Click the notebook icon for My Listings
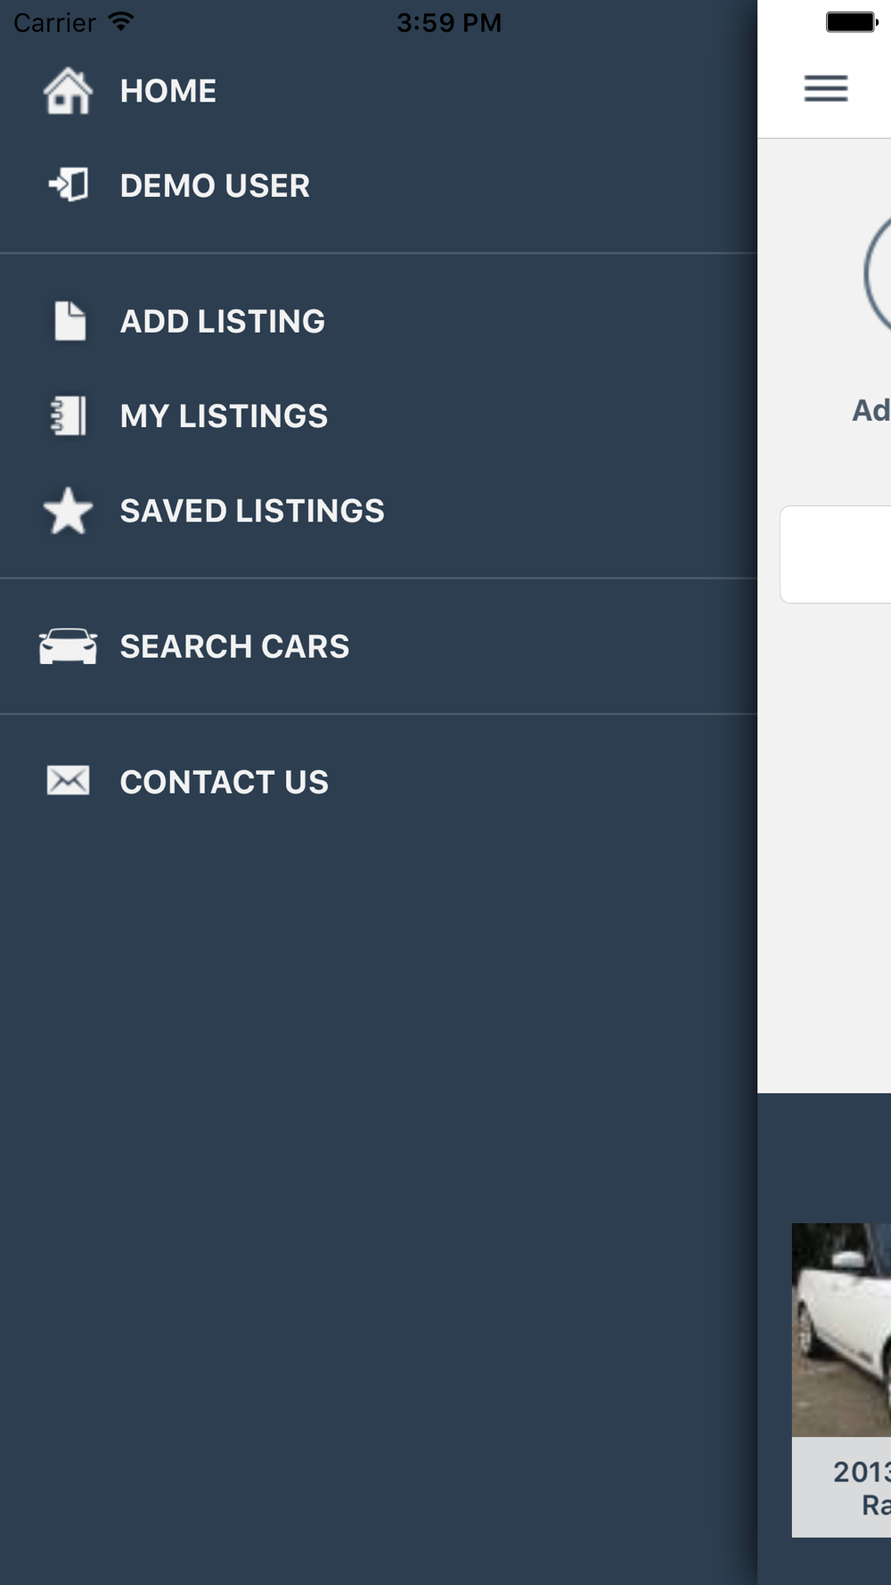 68,416
